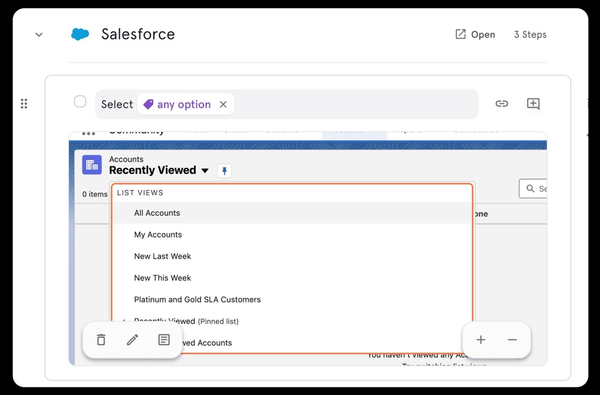The height and width of the screenshot is (395, 600).
Task: Select Recently Viewed pinned list
Action: click(x=291, y=321)
